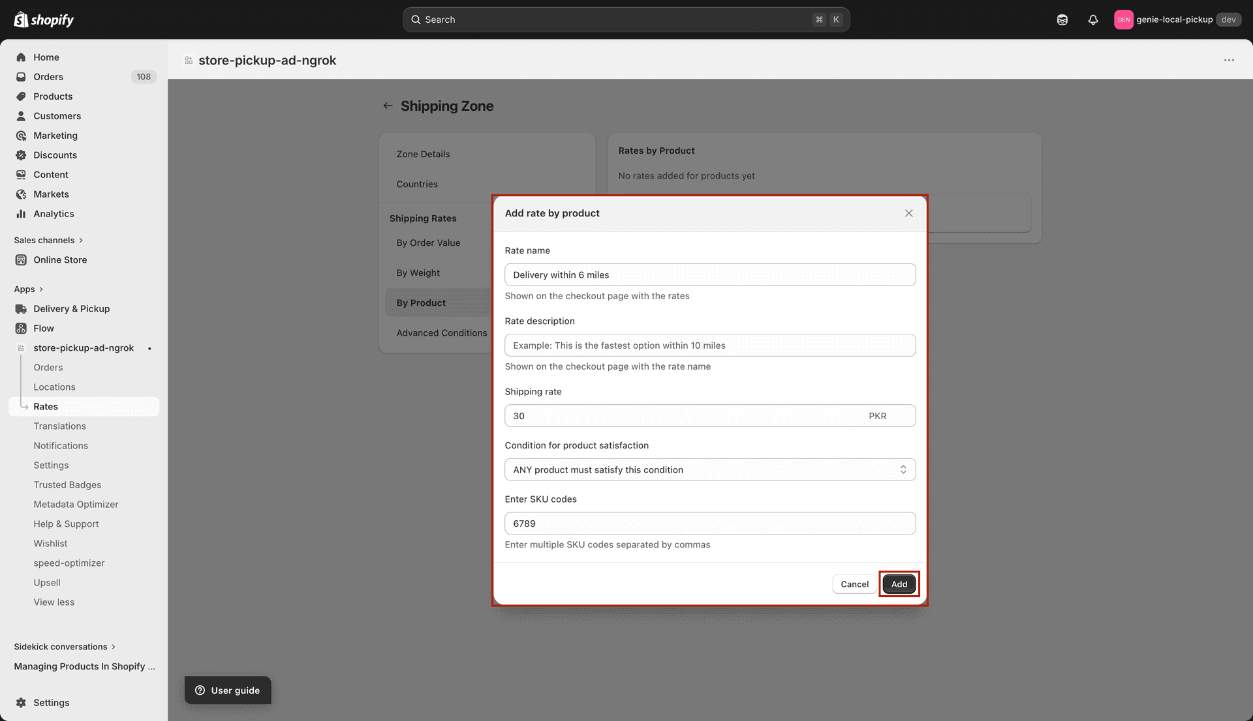Close the Add rate by product dialog
1253x721 pixels.
(908, 213)
